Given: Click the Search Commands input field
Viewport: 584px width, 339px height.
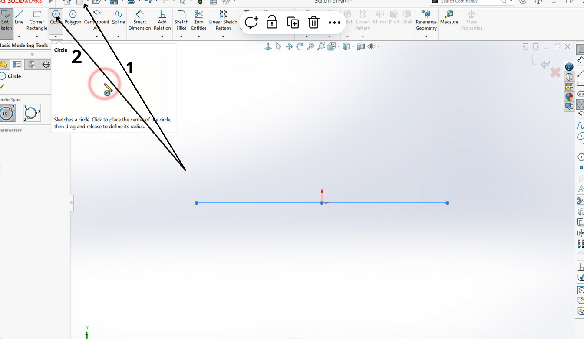Looking at the screenshot, I should pos(470,2).
